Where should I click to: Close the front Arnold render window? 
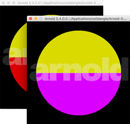pyautogui.click(x=30, y=19)
